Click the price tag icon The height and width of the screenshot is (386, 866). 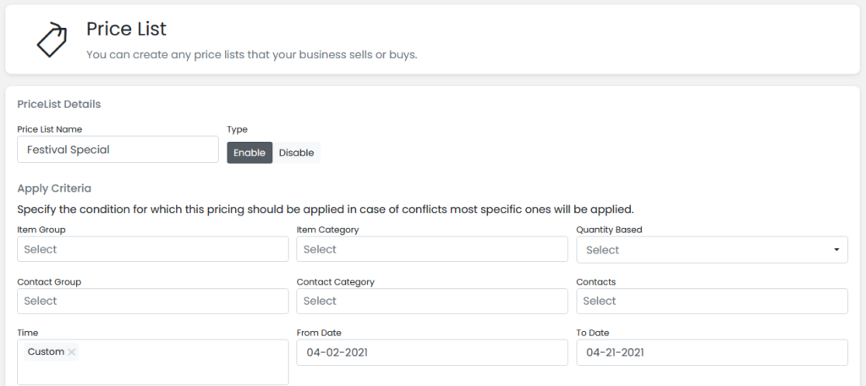(x=52, y=40)
